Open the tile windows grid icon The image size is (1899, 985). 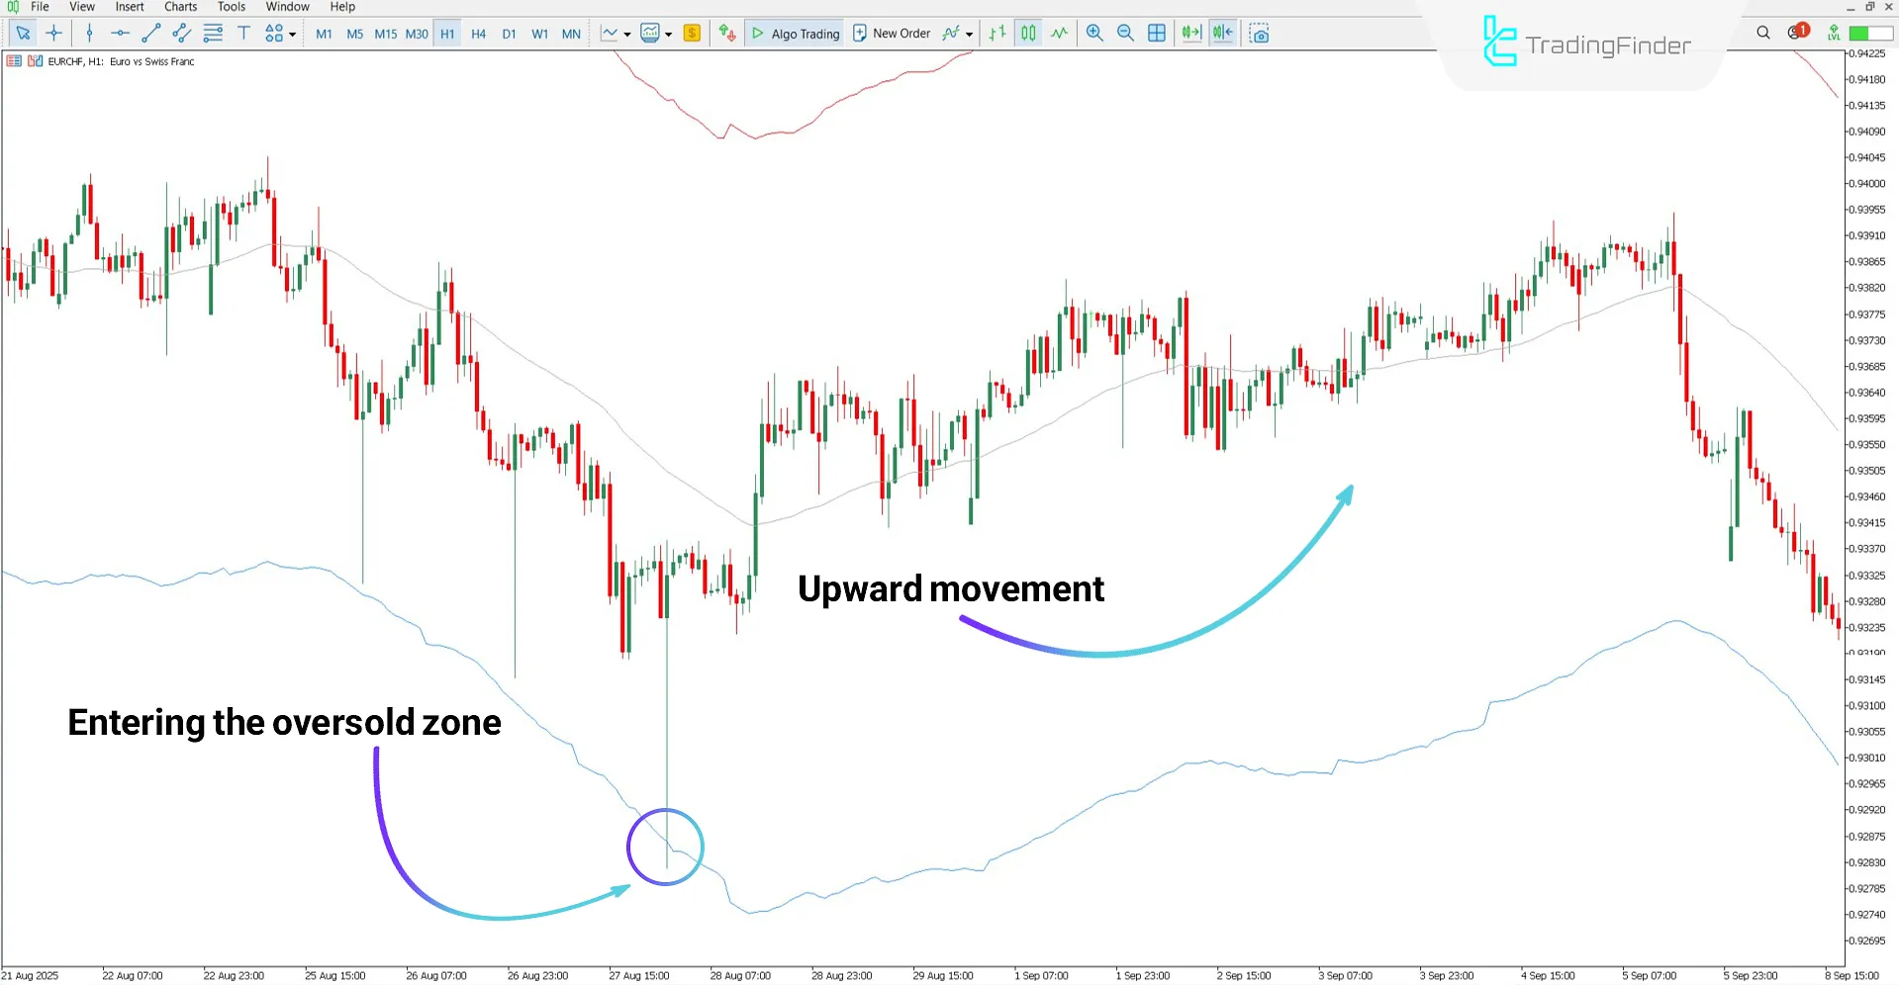(1156, 34)
